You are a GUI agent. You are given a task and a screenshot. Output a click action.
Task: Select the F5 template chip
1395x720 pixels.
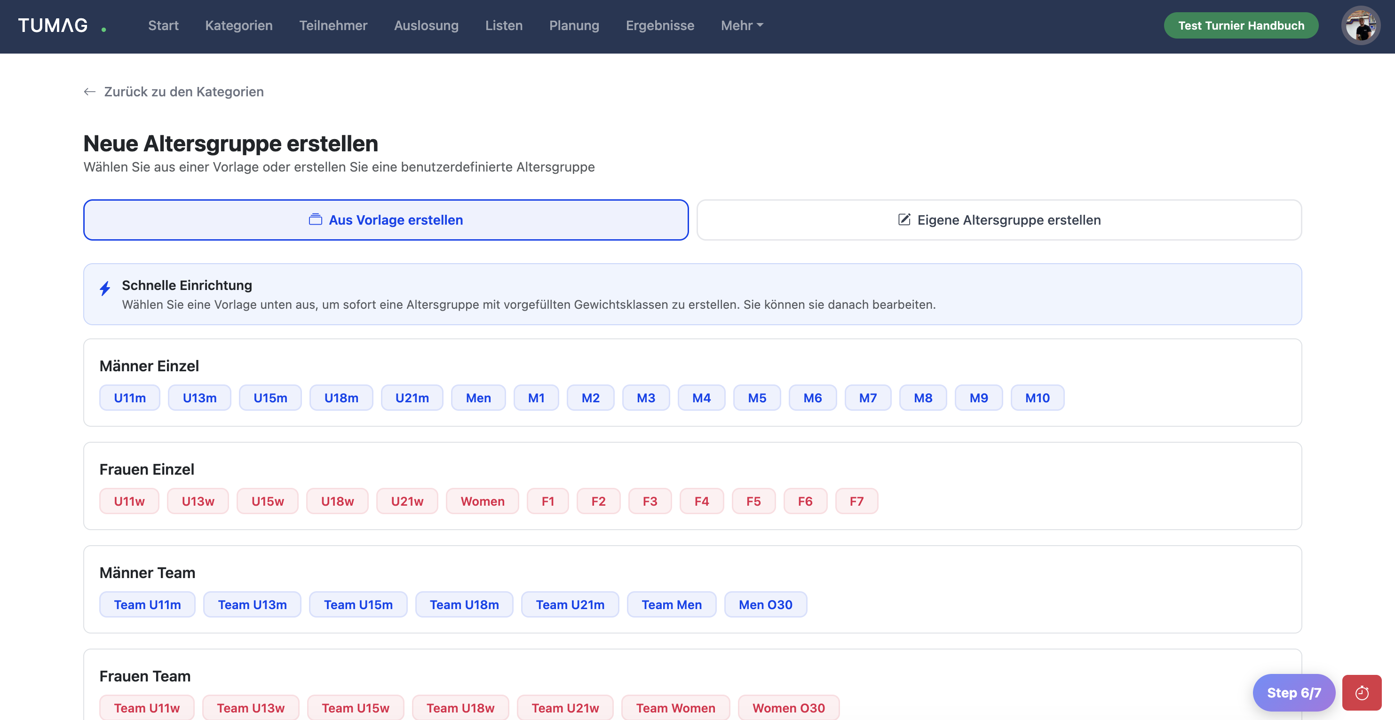[x=753, y=501]
